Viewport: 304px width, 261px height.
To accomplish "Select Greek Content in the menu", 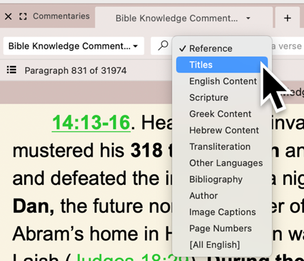I will point(222,114).
